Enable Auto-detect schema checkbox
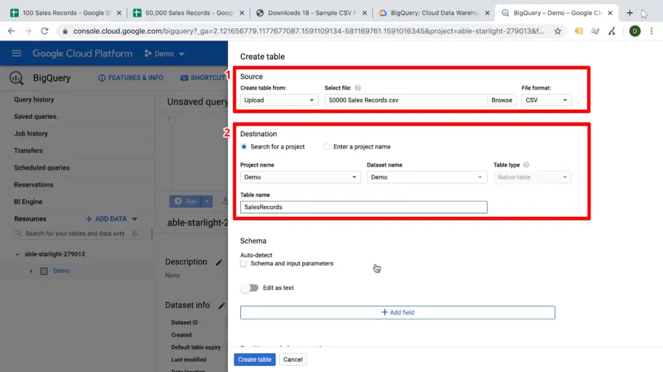This screenshot has width=663, height=372. point(243,263)
